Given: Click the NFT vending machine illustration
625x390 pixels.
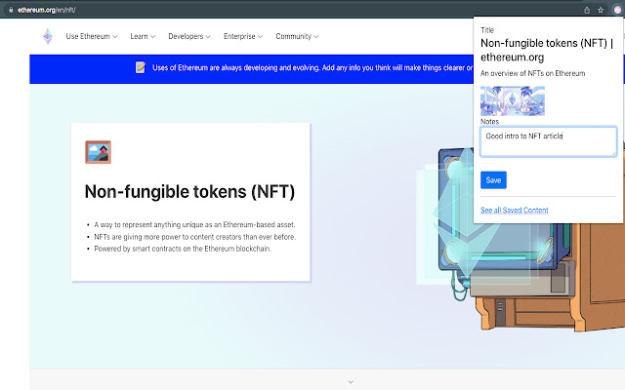Looking at the screenshot, I should tap(521, 239).
